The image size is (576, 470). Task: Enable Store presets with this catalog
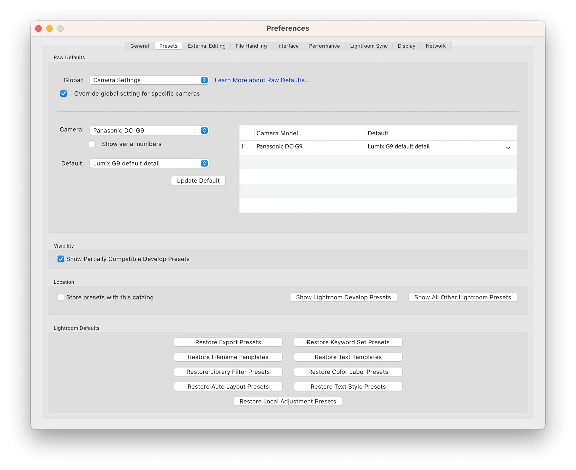tap(61, 297)
